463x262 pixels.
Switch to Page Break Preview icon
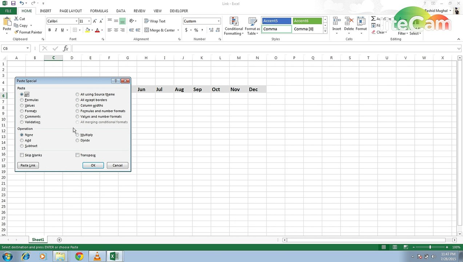406,247
